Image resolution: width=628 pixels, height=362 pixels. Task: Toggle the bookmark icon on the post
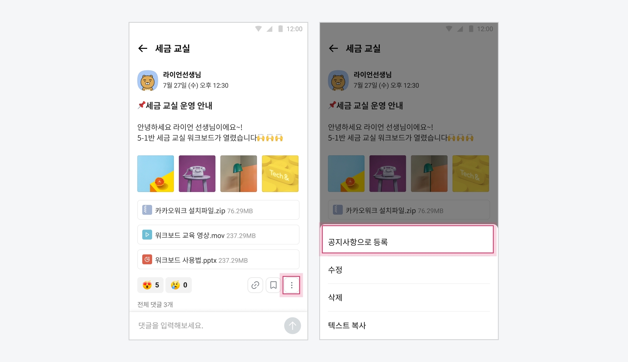click(274, 285)
